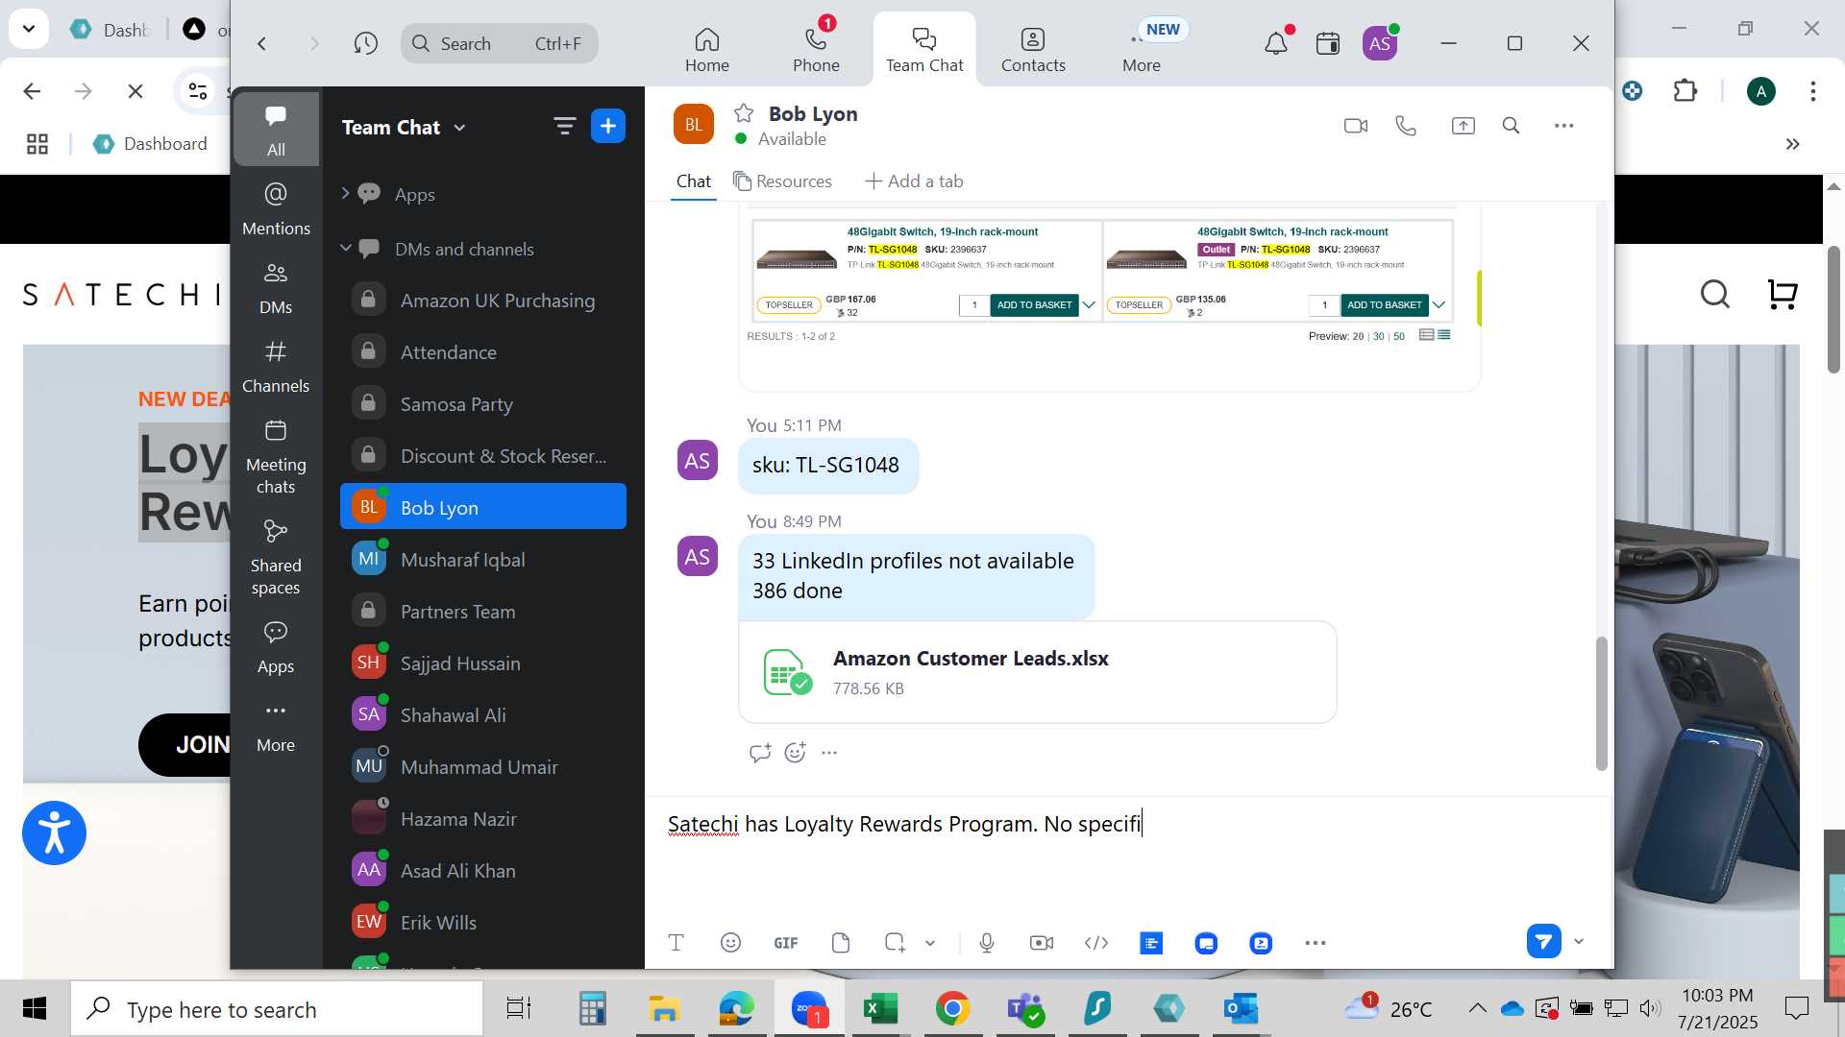Image resolution: width=1845 pixels, height=1037 pixels.
Task: Add emoji reaction to the last message
Action: point(795,753)
